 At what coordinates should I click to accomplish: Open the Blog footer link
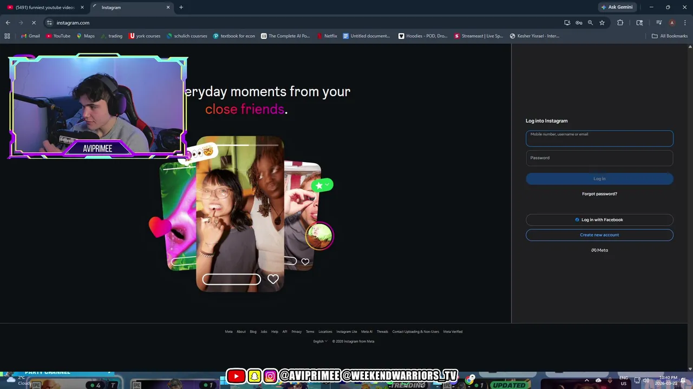coord(253,332)
